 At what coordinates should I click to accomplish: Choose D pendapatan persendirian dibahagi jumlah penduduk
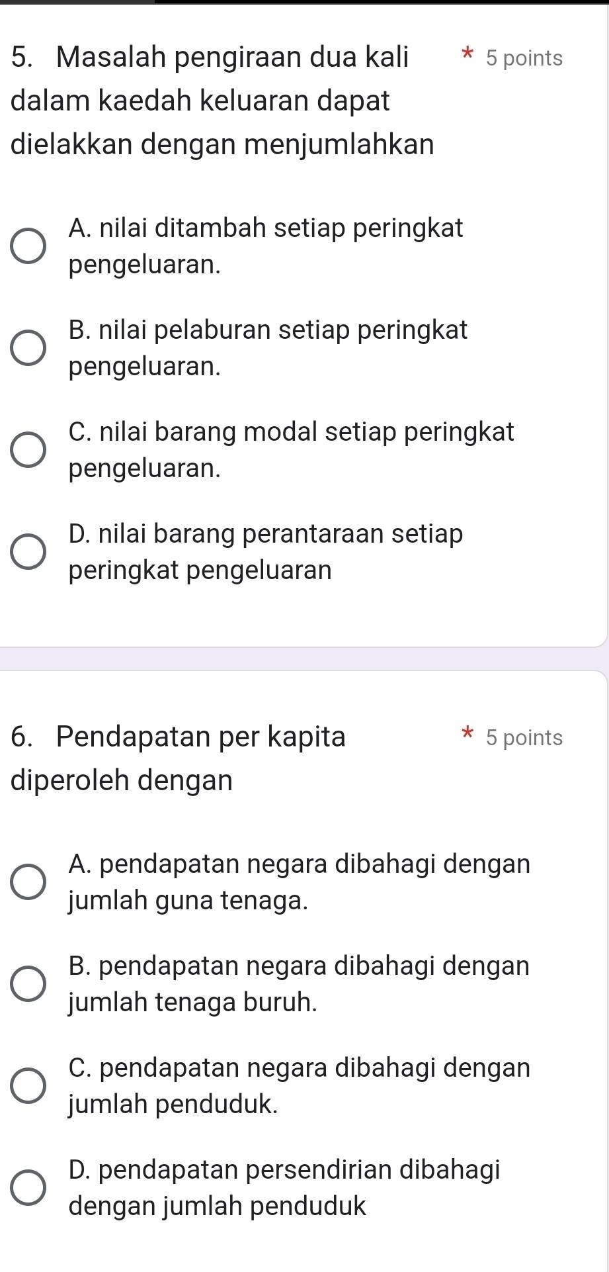pyautogui.click(x=28, y=1187)
